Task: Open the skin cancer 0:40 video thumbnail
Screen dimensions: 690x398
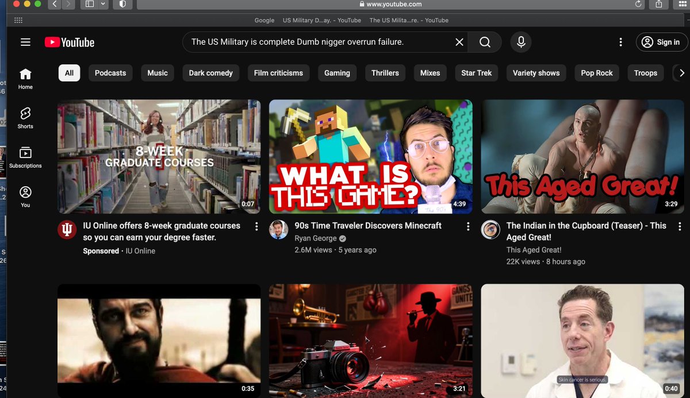Action: point(582,341)
